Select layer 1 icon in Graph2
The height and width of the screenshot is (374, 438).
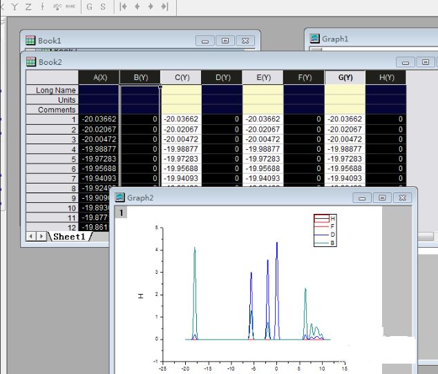coord(121,213)
